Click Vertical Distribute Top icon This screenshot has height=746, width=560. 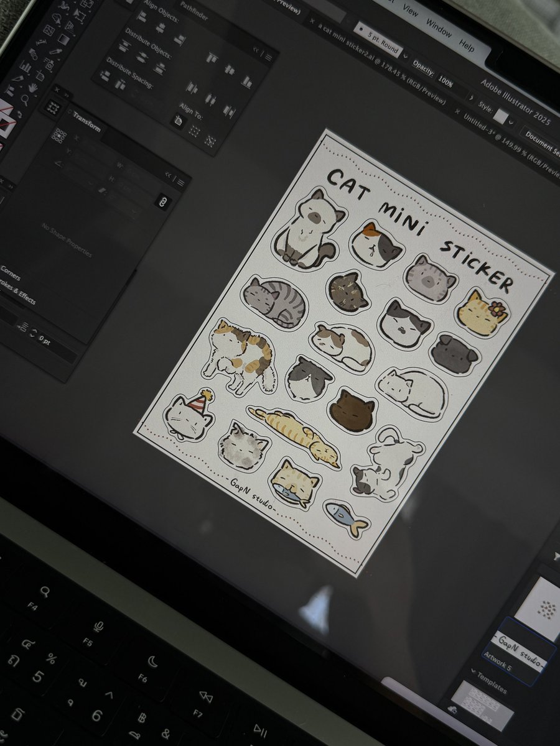tap(124, 46)
